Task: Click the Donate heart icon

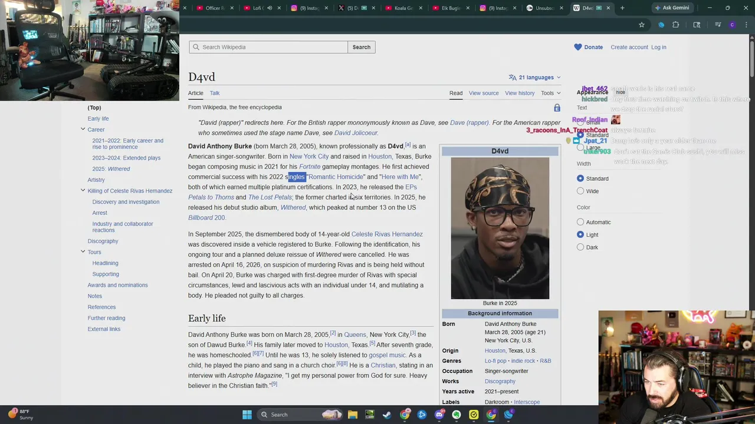Action: click(x=578, y=47)
